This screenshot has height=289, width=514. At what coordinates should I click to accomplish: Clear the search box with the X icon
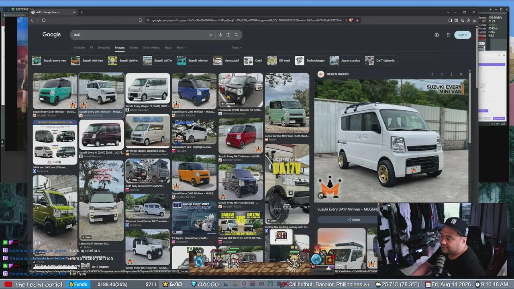click(x=210, y=35)
